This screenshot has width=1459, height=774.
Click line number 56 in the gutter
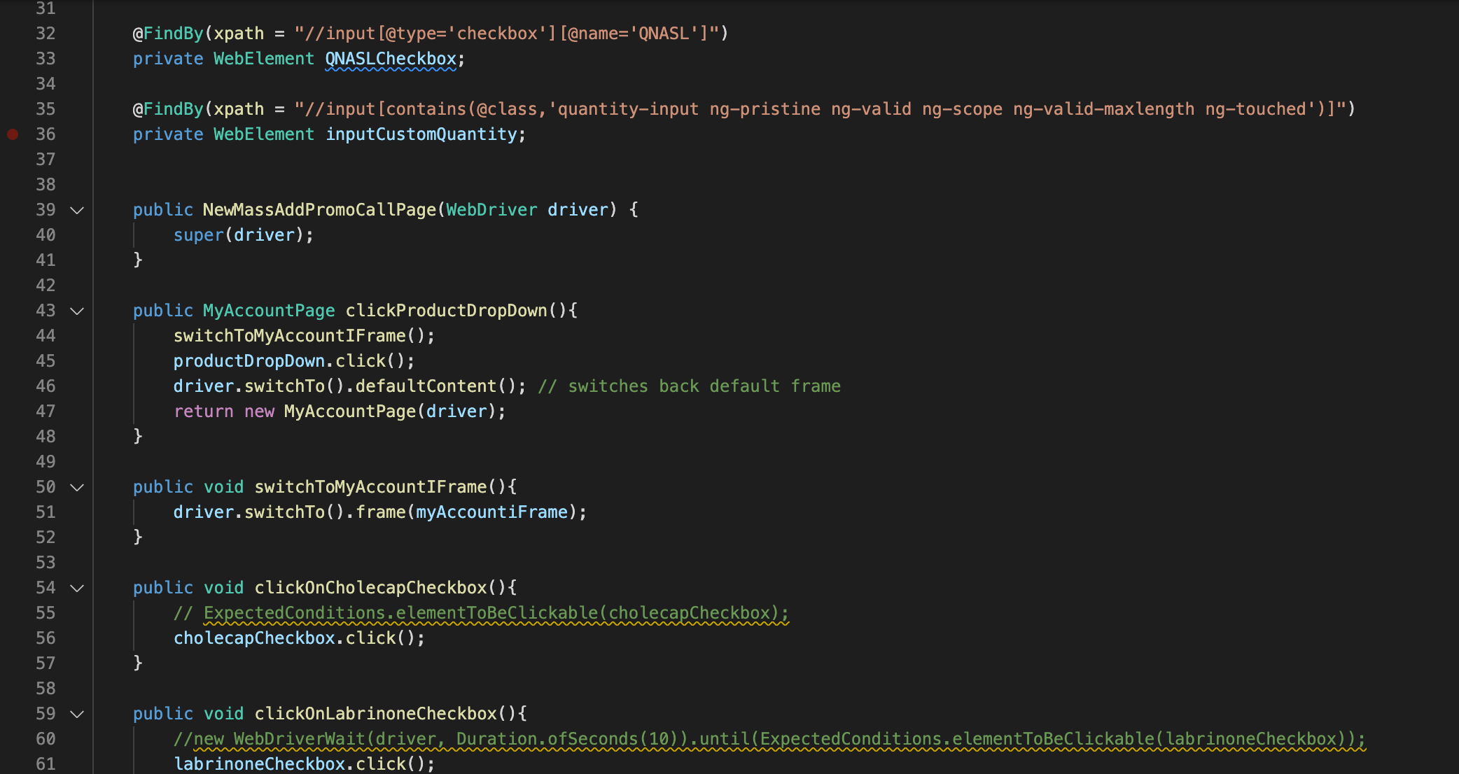coord(46,638)
